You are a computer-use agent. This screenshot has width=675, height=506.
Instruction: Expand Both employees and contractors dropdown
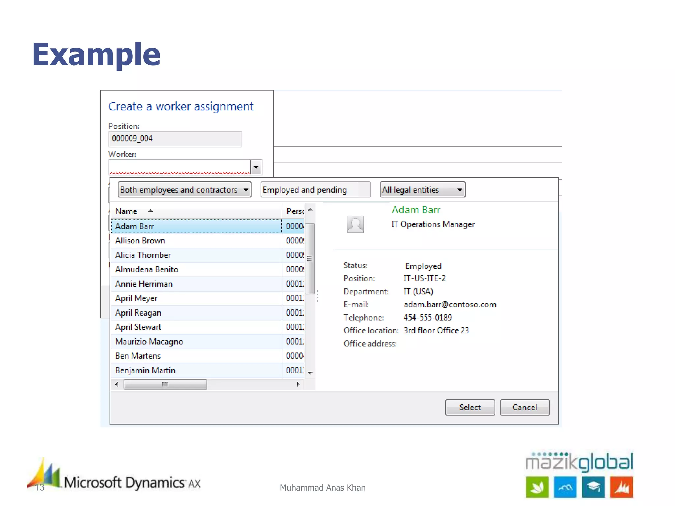click(x=246, y=190)
